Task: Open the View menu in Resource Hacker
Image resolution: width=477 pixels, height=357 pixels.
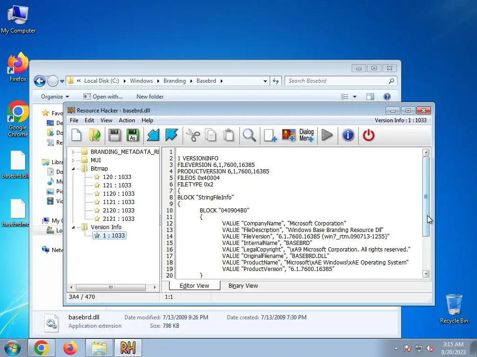Action: pyautogui.click(x=107, y=120)
